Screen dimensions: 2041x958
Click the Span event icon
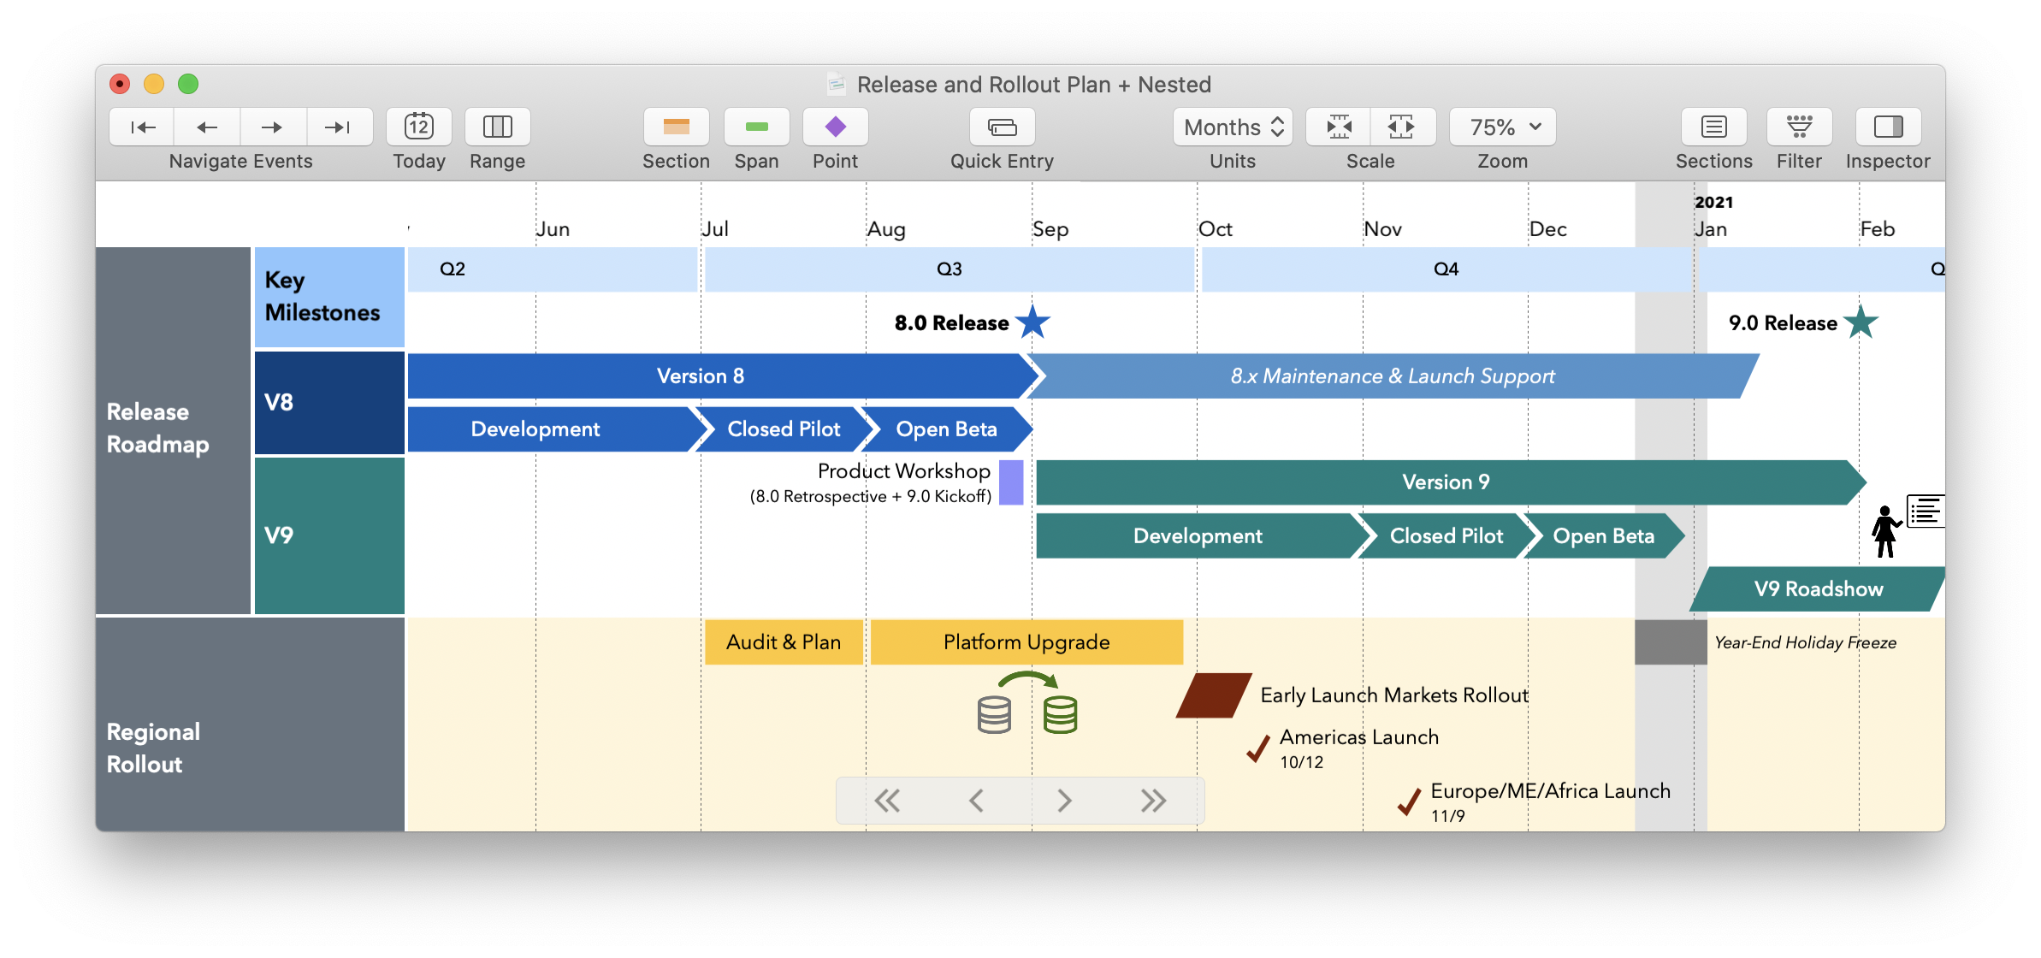pos(755,127)
